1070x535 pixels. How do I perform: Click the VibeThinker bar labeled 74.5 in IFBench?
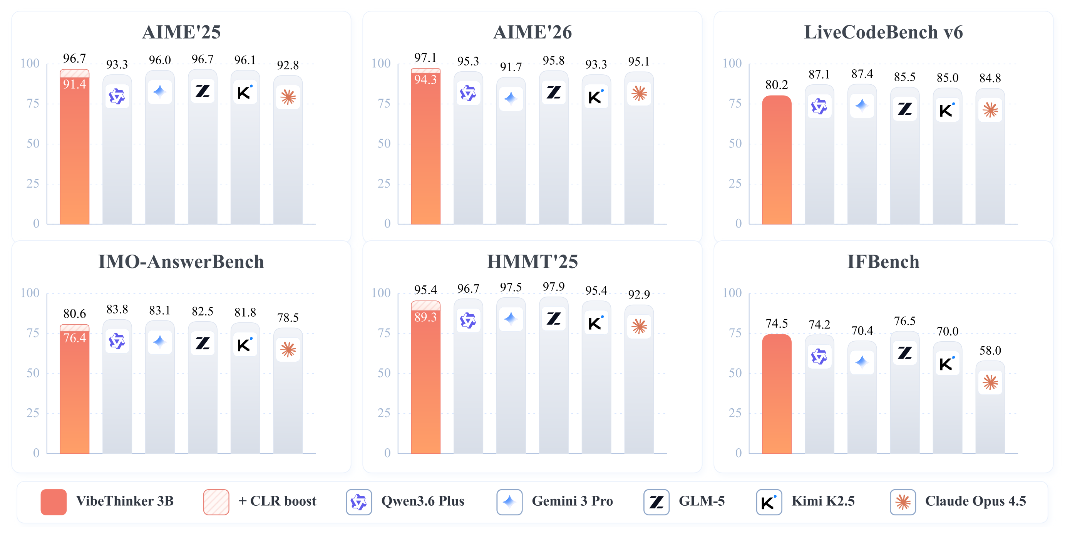point(777,394)
